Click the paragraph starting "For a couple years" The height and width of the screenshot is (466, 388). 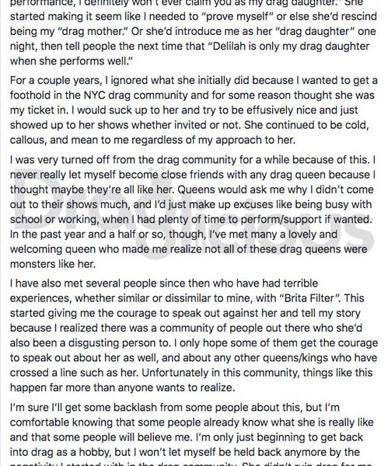coord(194,110)
